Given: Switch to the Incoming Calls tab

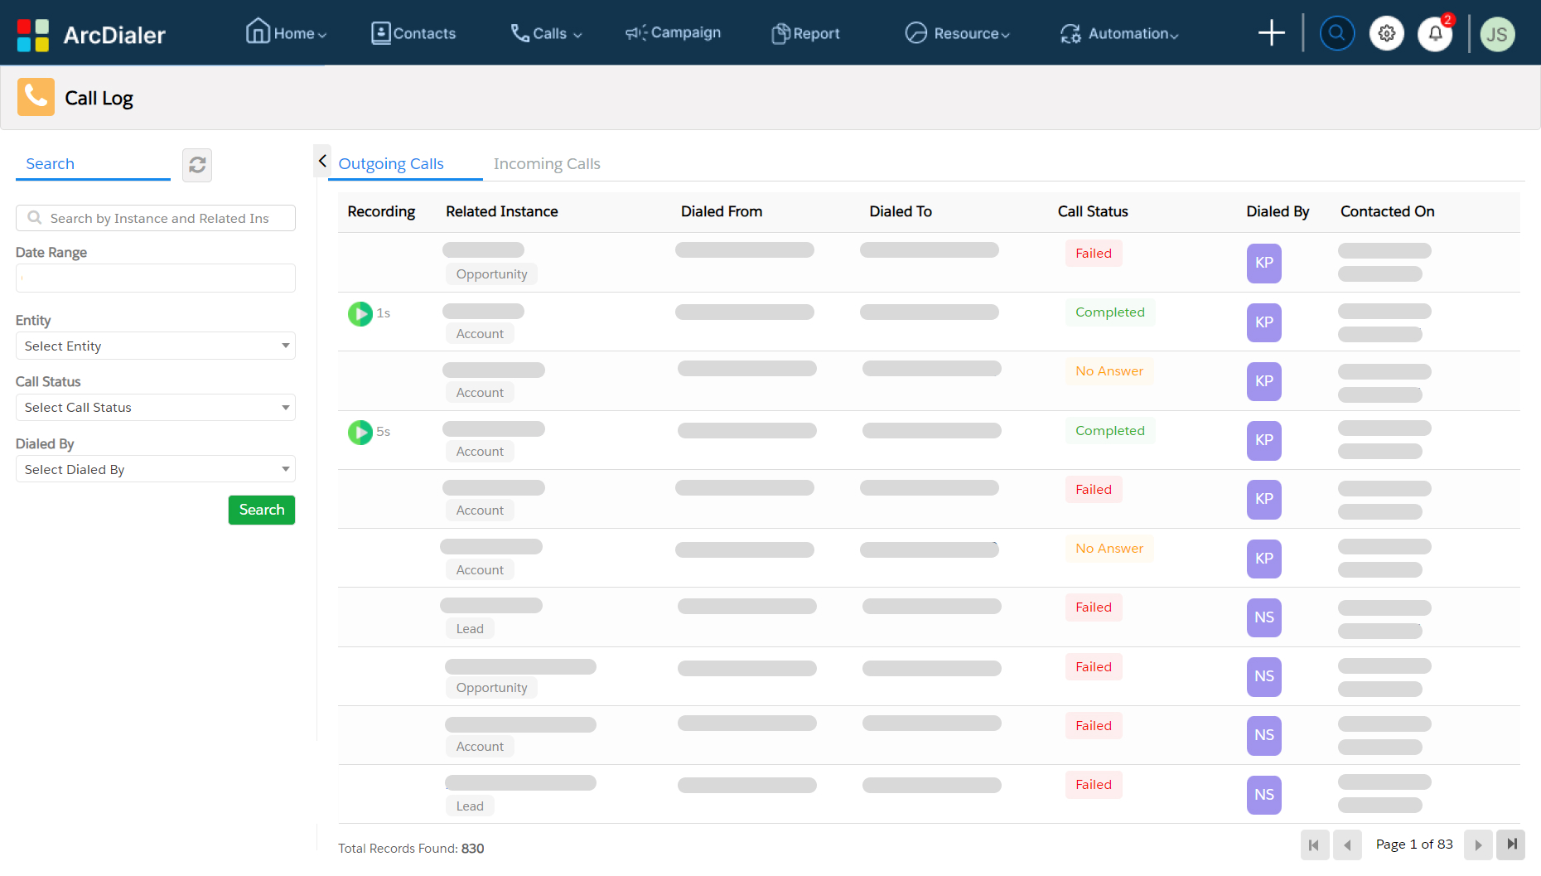Looking at the screenshot, I should pyautogui.click(x=546, y=163).
